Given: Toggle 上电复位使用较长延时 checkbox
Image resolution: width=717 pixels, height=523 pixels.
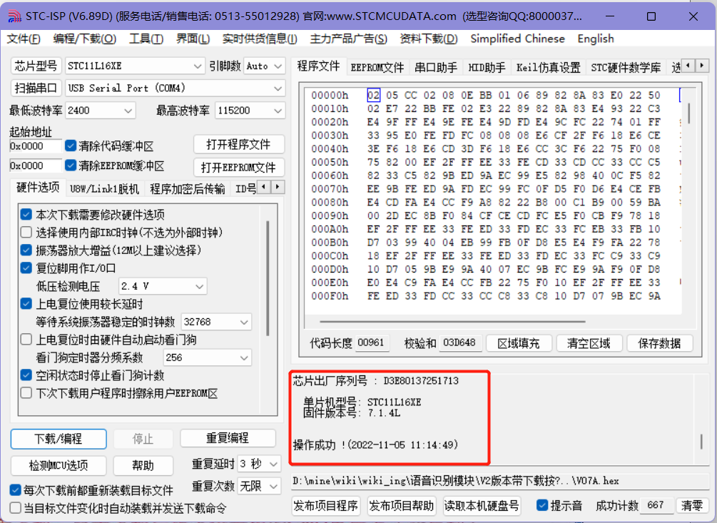Looking at the screenshot, I should [x=26, y=303].
